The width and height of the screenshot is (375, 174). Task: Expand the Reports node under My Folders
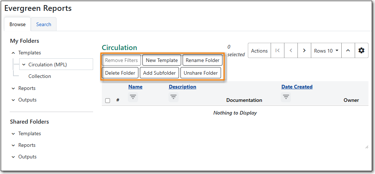point(13,88)
